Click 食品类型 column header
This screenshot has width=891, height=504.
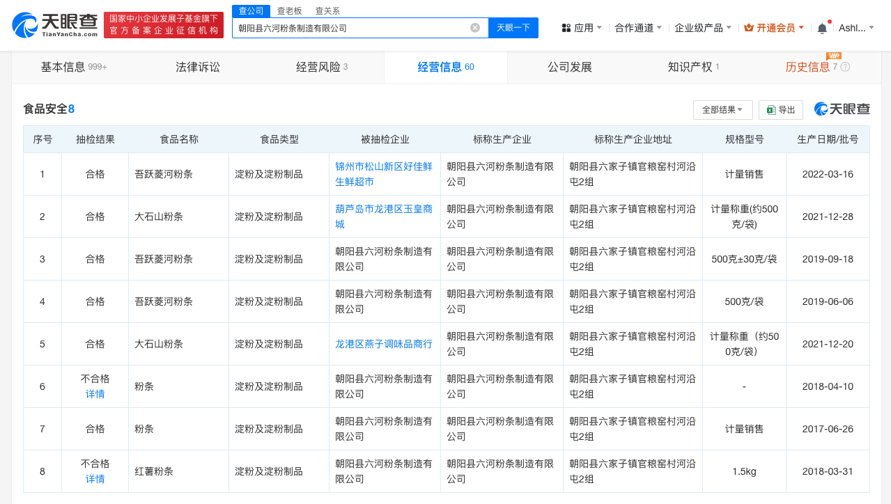point(279,139)
